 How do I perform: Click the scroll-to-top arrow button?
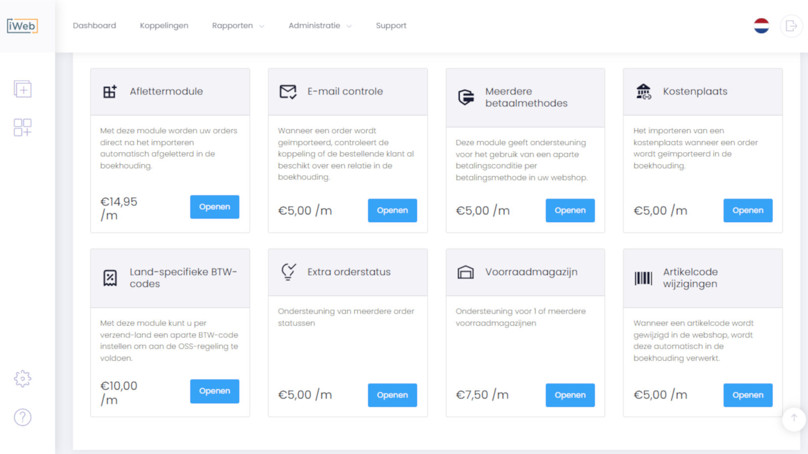(794, 419)
